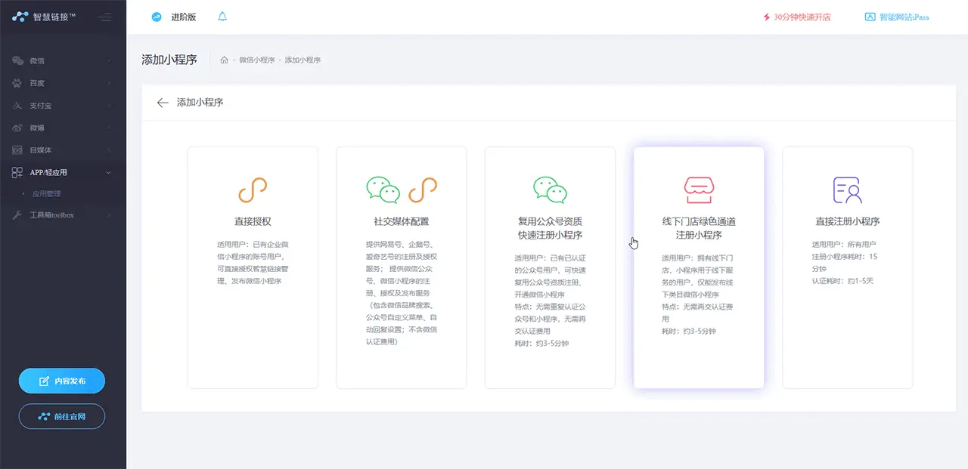Image resolution: width=968 pixels, height=469 pixels.
Task: Click the home icon in breadcrumb
Action: (x=224, y=60)
